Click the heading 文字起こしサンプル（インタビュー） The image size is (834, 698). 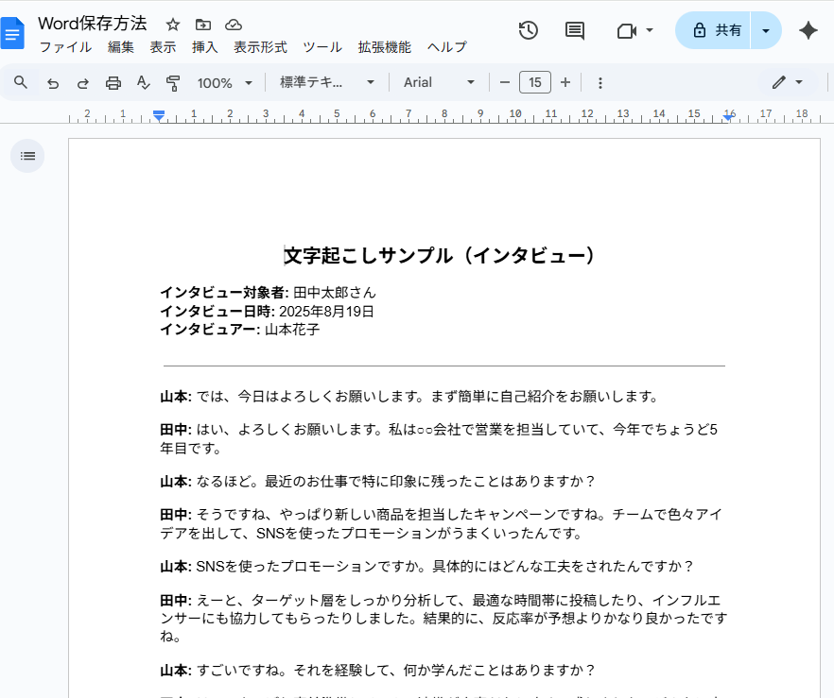coord(440,256)
